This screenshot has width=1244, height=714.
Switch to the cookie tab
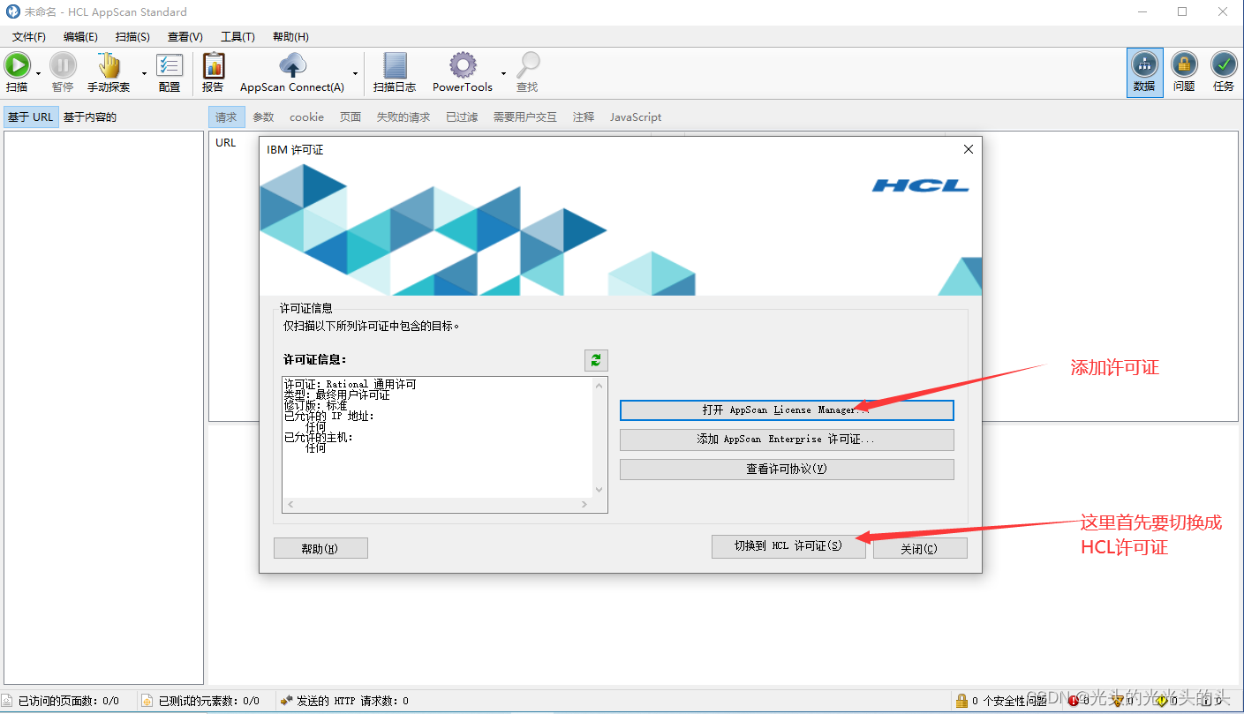pyautogui.click(x=306, y=116)
